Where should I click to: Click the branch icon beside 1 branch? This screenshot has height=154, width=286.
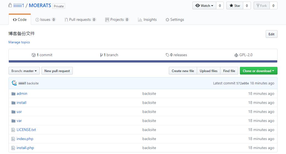pos(101,55)
